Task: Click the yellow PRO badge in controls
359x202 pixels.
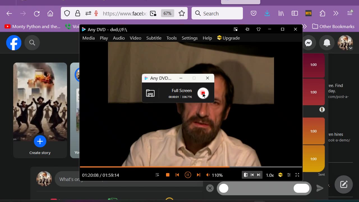Action: click(280, 175)
